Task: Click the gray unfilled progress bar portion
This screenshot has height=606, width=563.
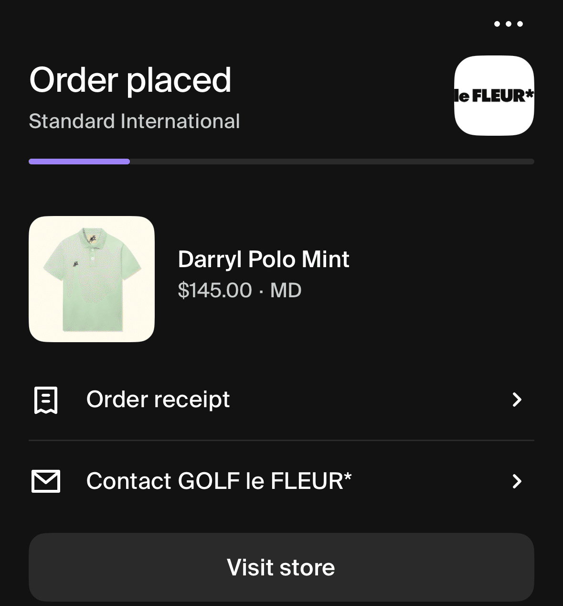Action: 332,162
